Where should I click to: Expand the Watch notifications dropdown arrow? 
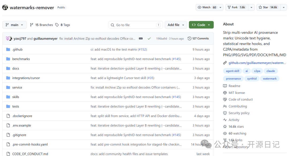coord(220,7)
